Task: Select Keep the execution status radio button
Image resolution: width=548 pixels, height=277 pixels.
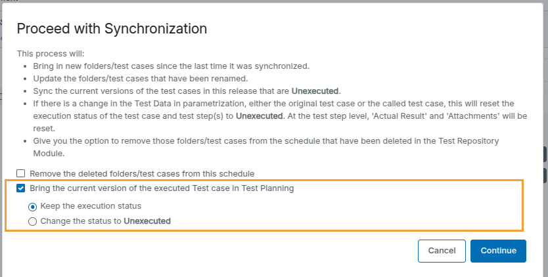Action: click(33, 206)
